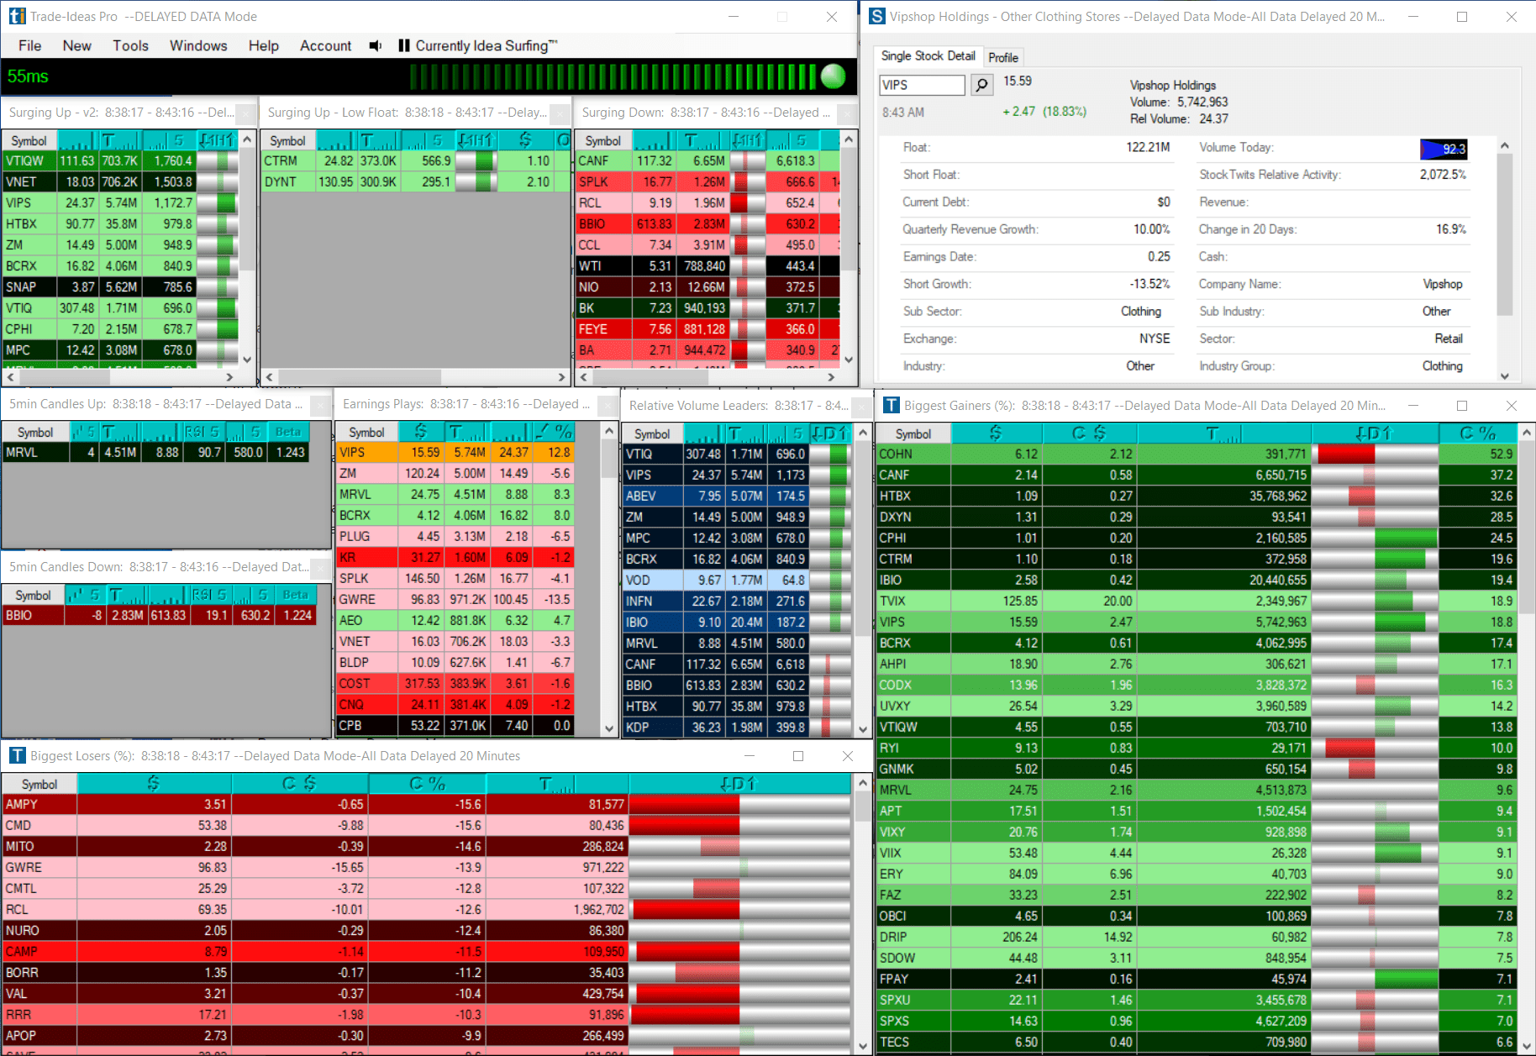Viewport: 1536px width, 1056px height.
Task: Click COHN's red day range bar in Biggest Gainers
Action: 1346,454
